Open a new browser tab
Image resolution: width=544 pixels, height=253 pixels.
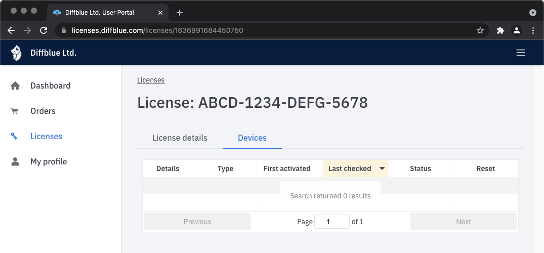pos(179,12)
